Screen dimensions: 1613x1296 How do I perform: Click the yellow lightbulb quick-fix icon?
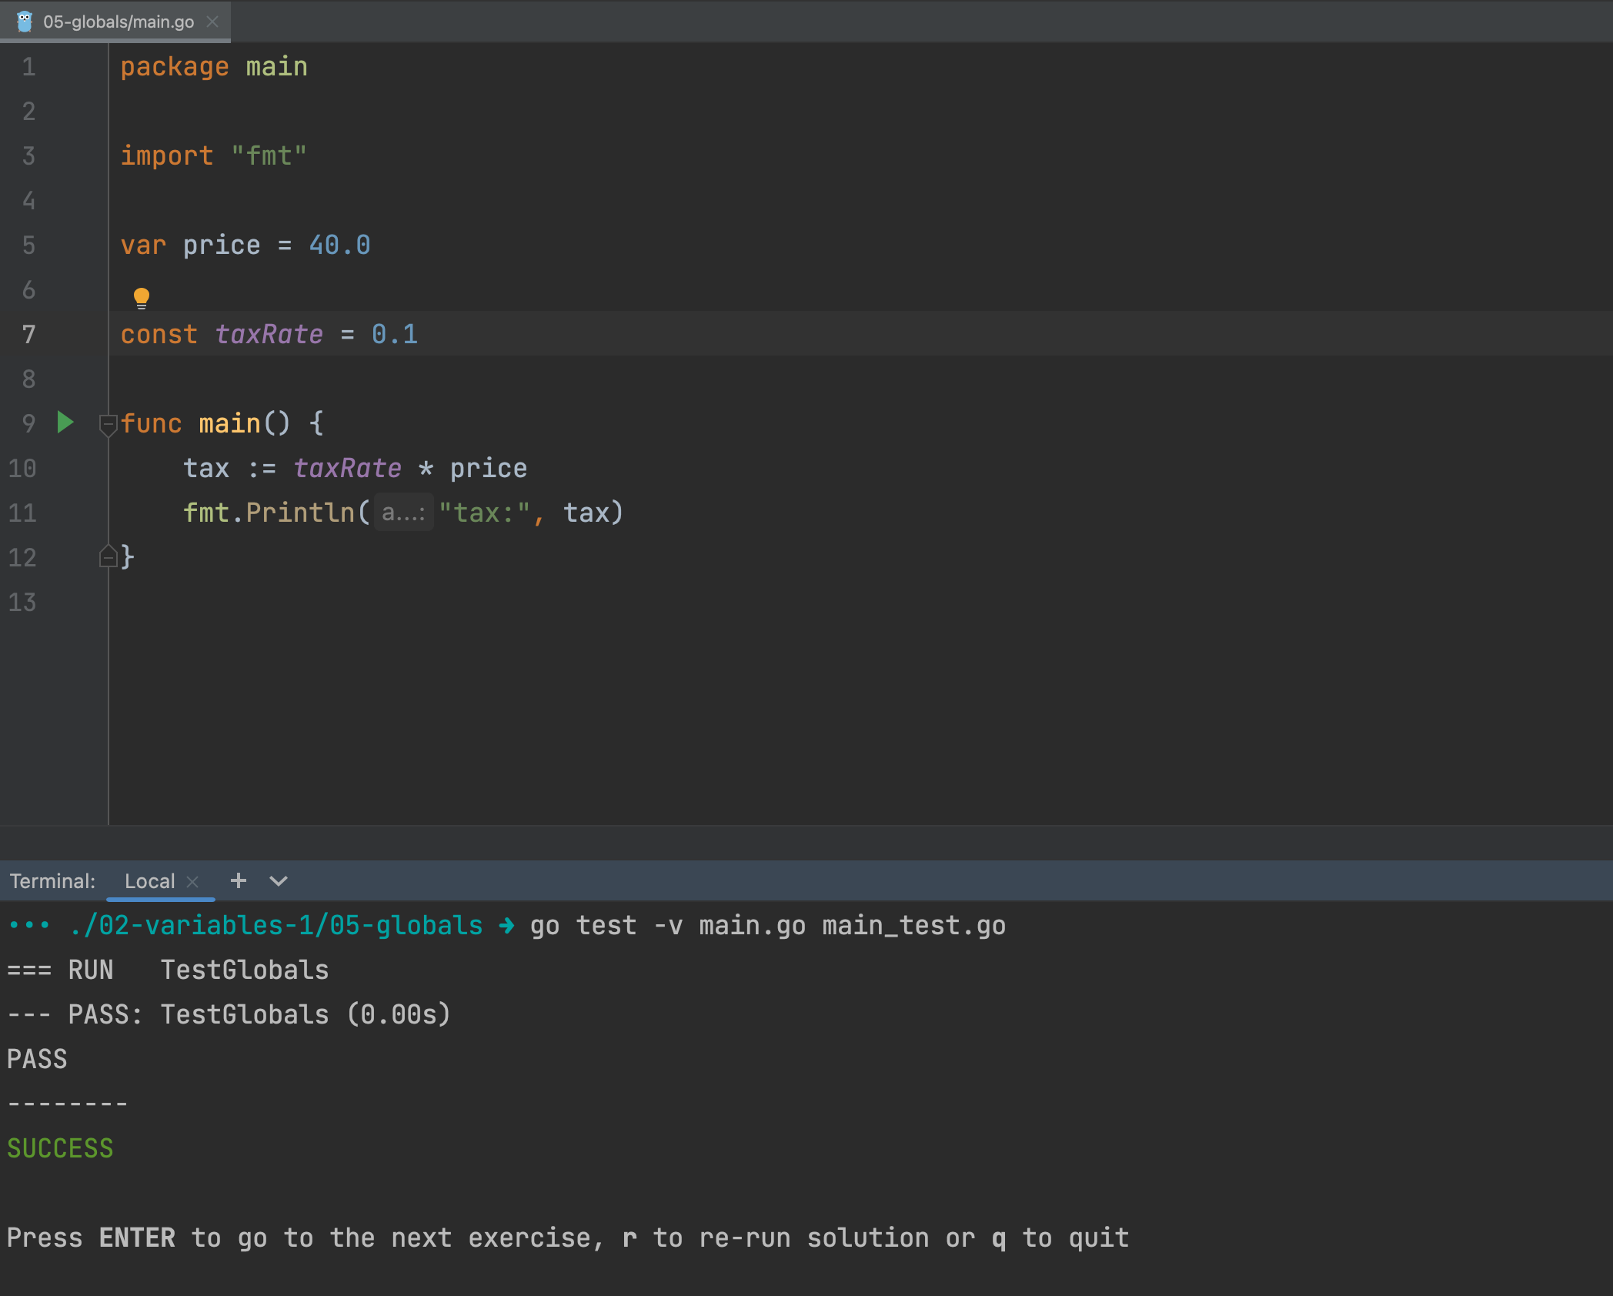(142, 298)
